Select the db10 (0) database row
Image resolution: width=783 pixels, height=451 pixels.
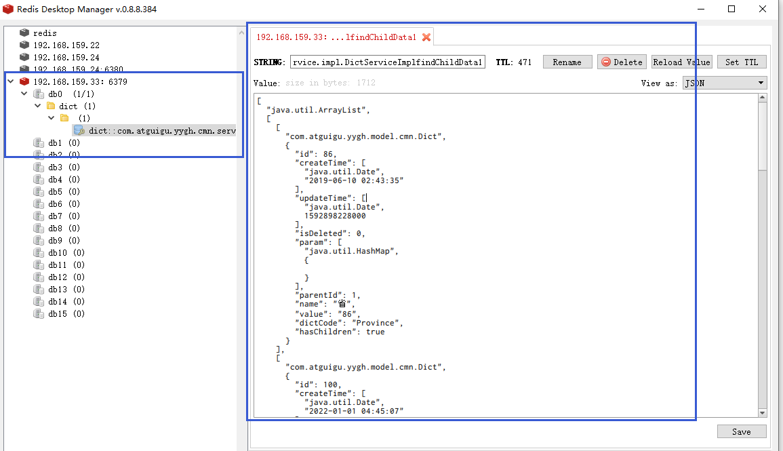point(66,253)
